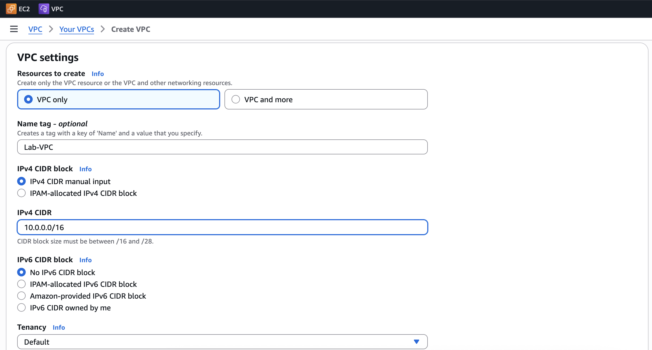Open Info link beside Tenancy
This screenshot has width=652, height=350.
59,328
